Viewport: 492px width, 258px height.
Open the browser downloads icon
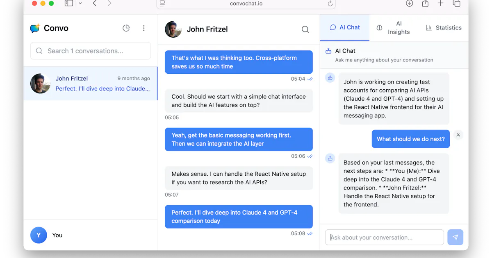pyautogui.click(x=409, y=3)
